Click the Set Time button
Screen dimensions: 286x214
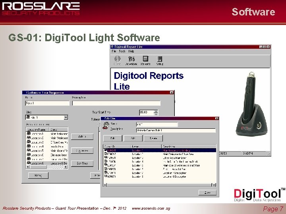click(82, 163)
